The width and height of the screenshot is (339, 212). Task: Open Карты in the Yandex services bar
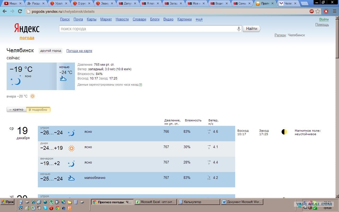point(91,19)
